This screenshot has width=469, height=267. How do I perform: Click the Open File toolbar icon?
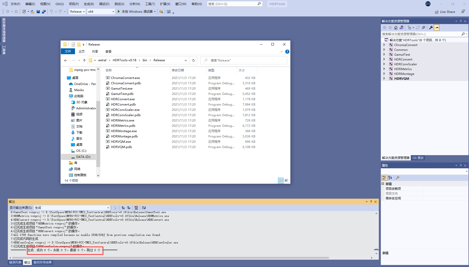pos(33,11)
